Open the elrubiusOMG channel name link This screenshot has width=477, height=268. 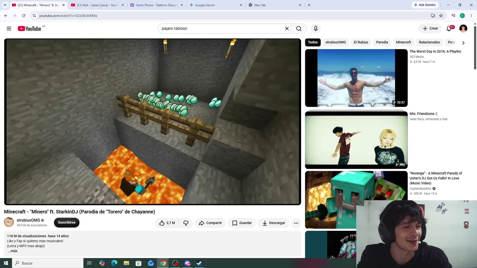point(28,220)
